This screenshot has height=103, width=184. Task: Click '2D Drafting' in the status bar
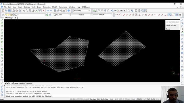[105, 99]
